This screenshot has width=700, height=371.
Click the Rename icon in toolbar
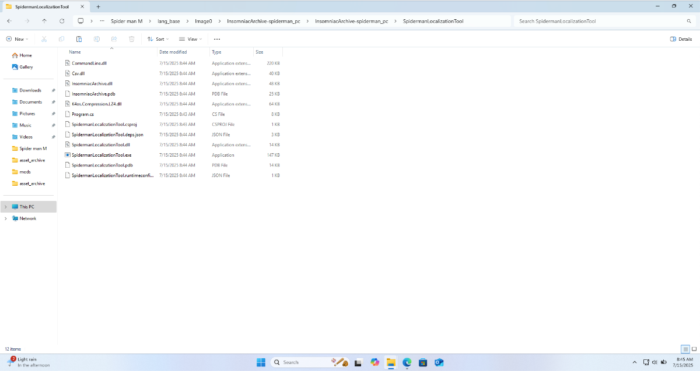pyautogui.click(x=97, y=39)
